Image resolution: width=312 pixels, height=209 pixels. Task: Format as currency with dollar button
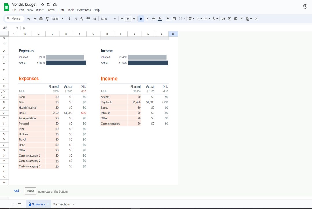(x=69, y=19)
